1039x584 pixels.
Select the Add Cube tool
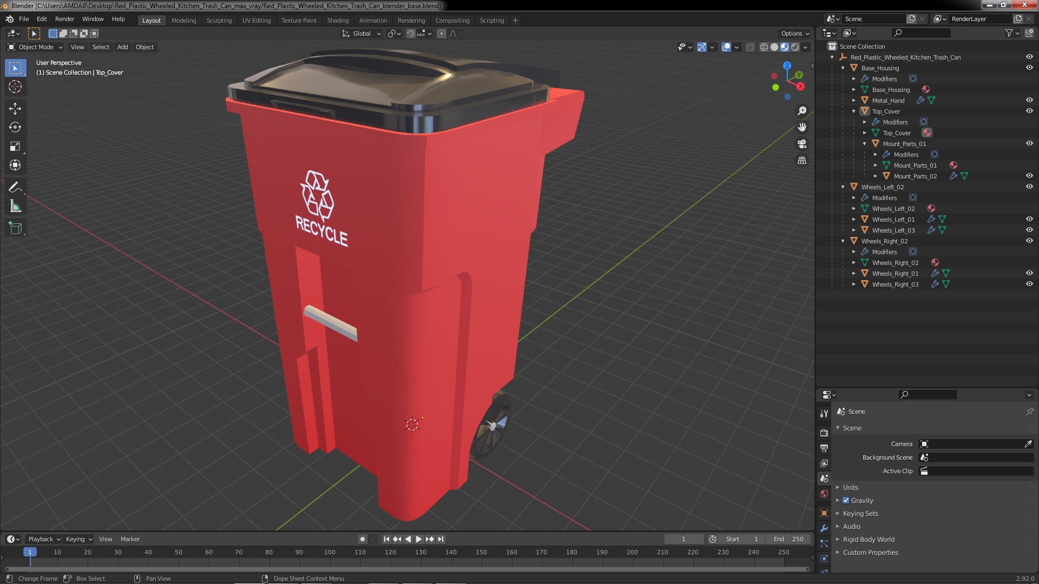tap(15, 228)
